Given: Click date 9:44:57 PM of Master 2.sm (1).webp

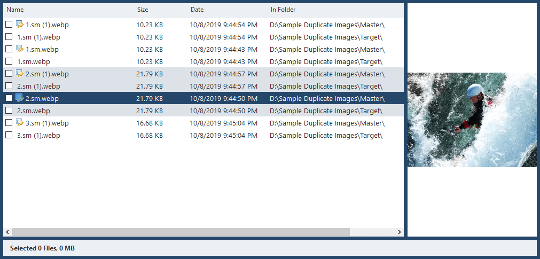Looking at the screenshot, I should 224,74.
